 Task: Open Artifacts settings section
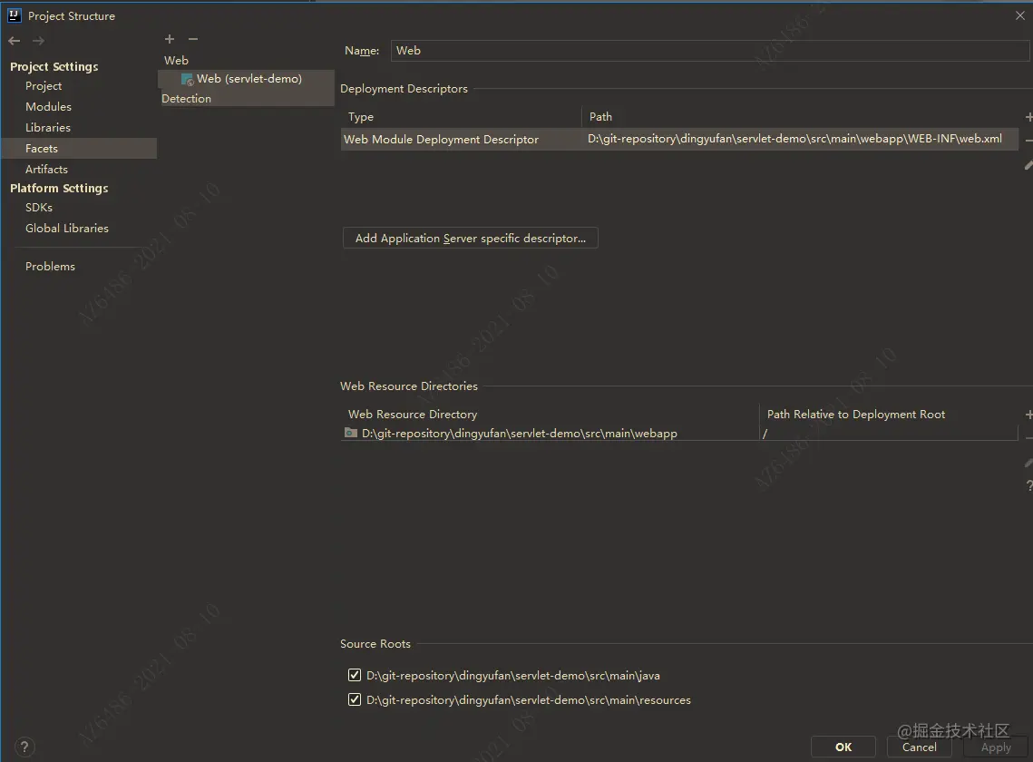46,170
